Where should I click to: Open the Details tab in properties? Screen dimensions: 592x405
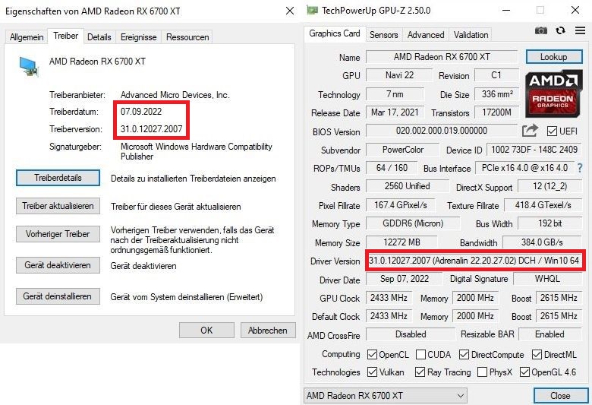[99, 37]
